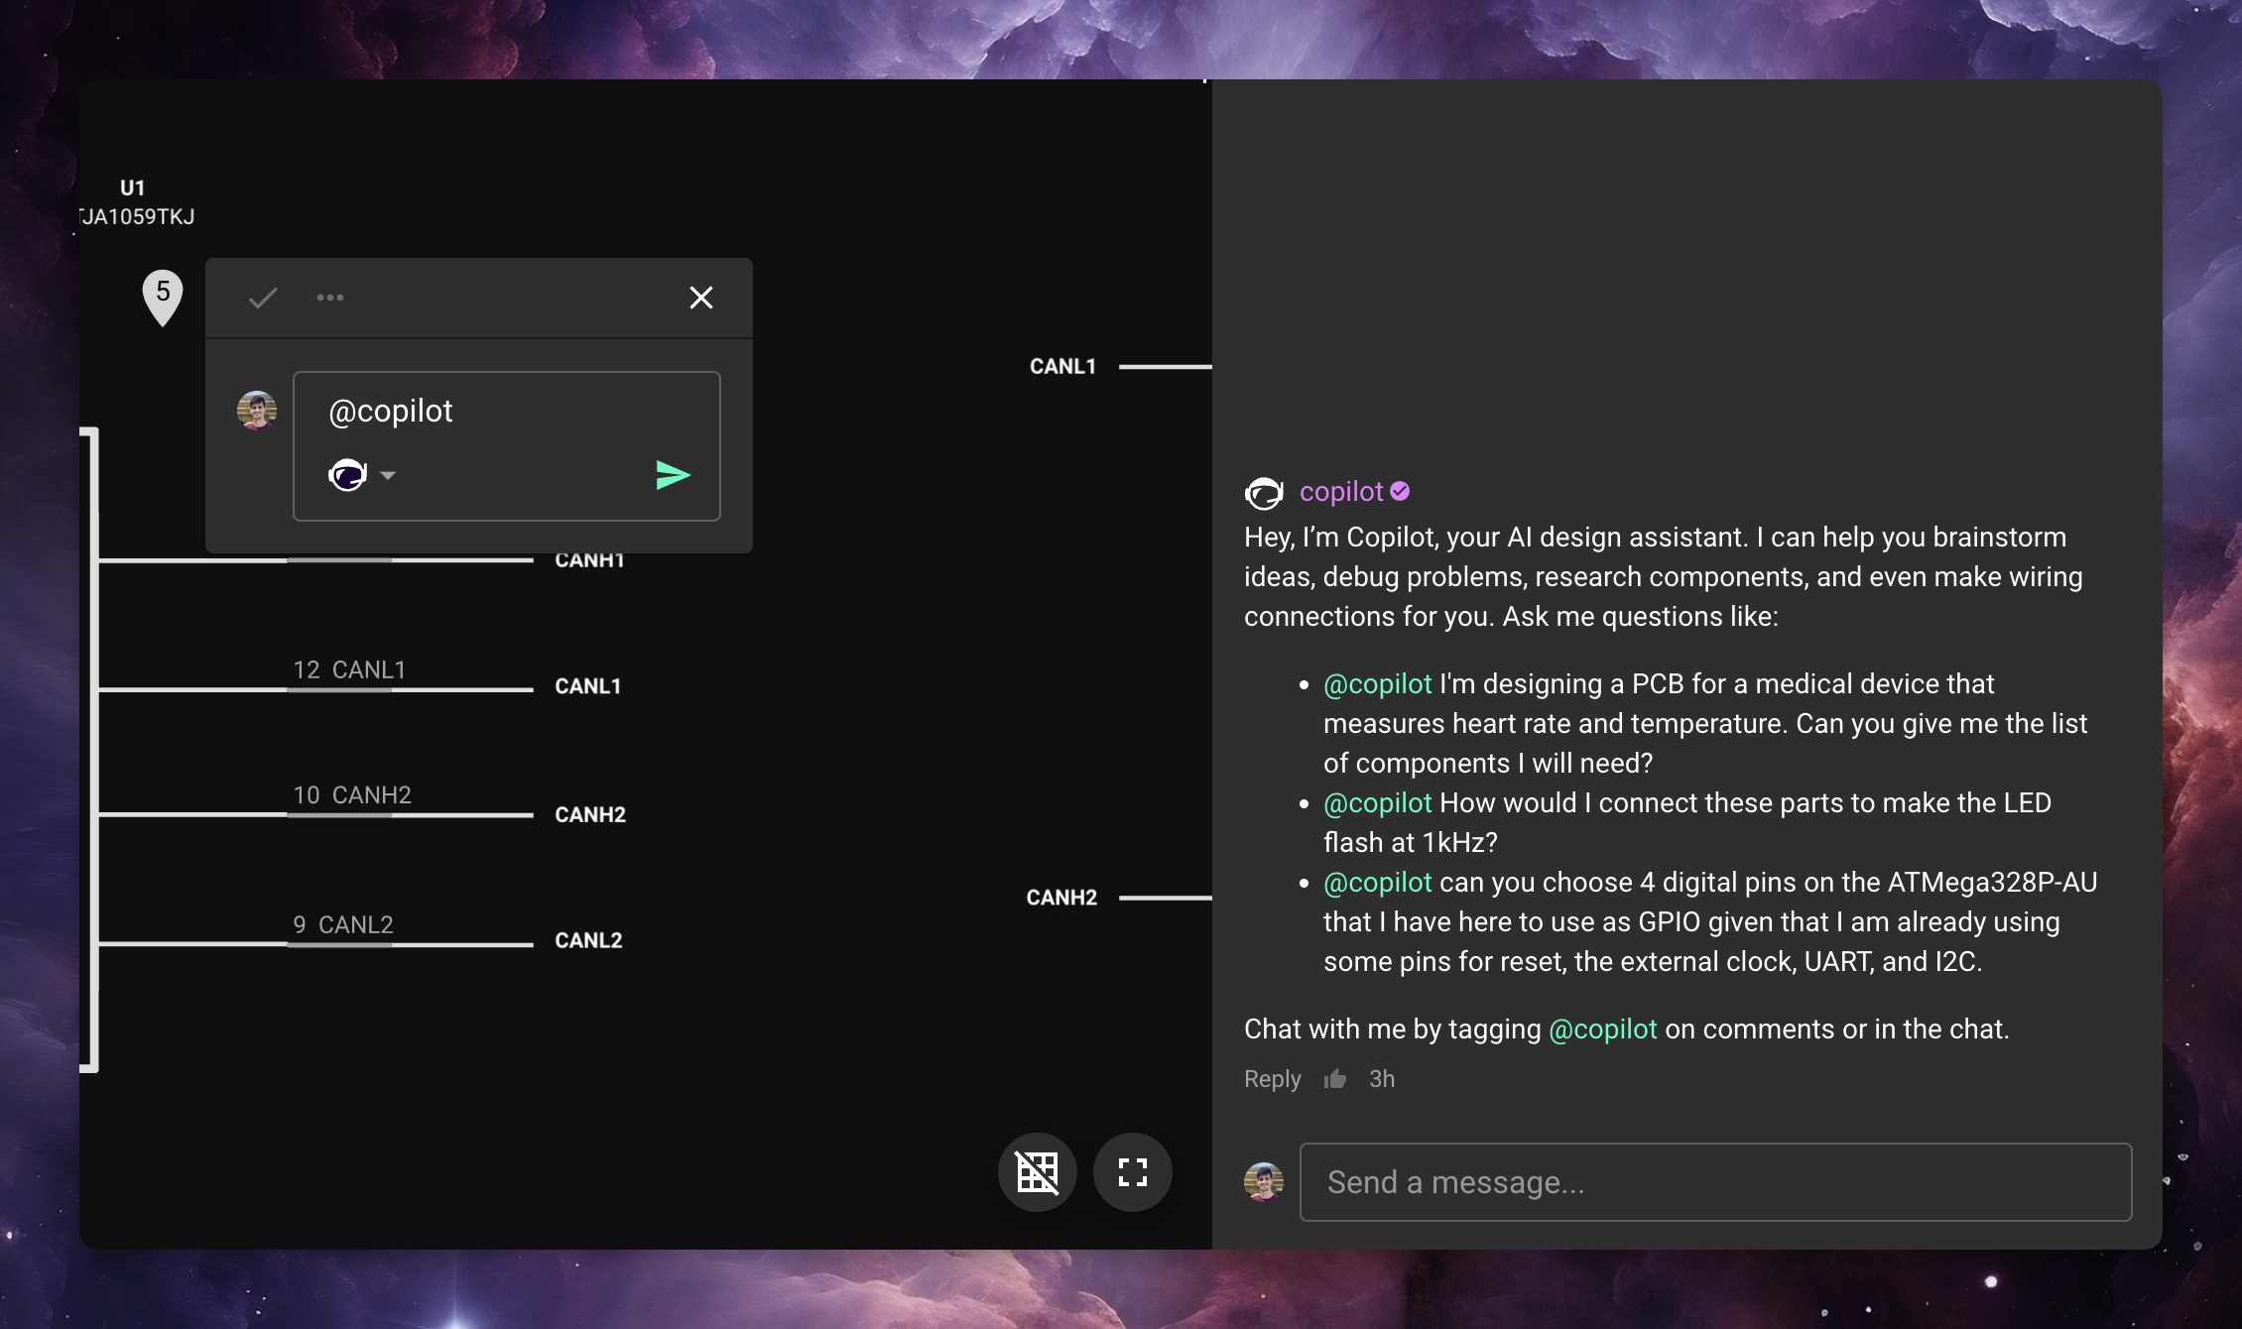Click the copilot username in the chat panel
Image resolution: width=2242 pixels, height=1329 pixels.
(1341, 491)
